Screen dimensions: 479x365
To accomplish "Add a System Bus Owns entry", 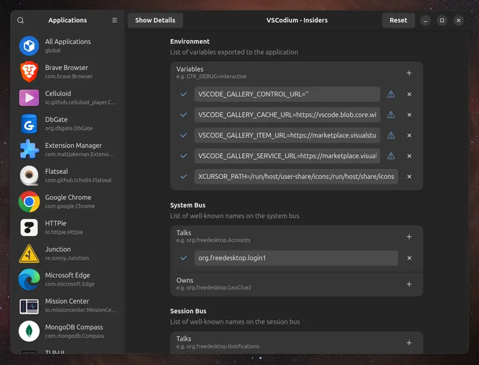I will (x=409, y=284).
